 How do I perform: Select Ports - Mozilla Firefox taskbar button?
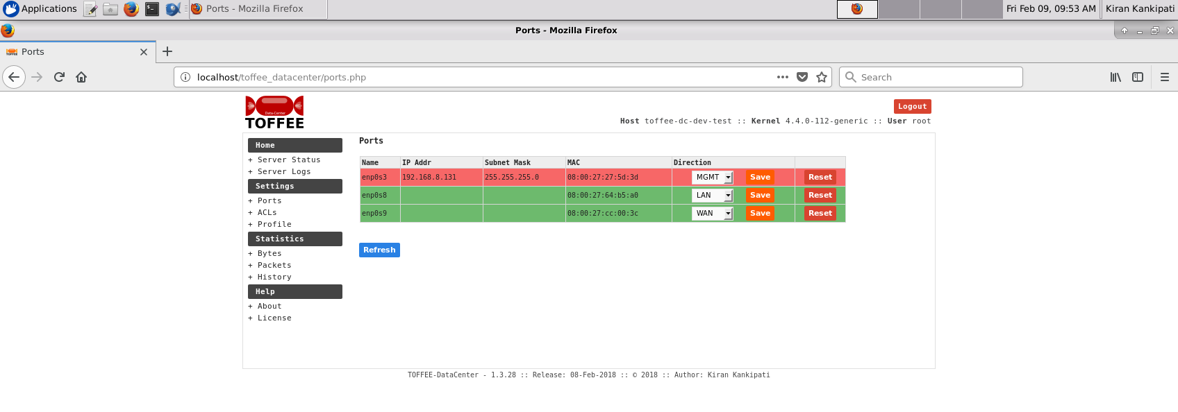pos(258,9)
